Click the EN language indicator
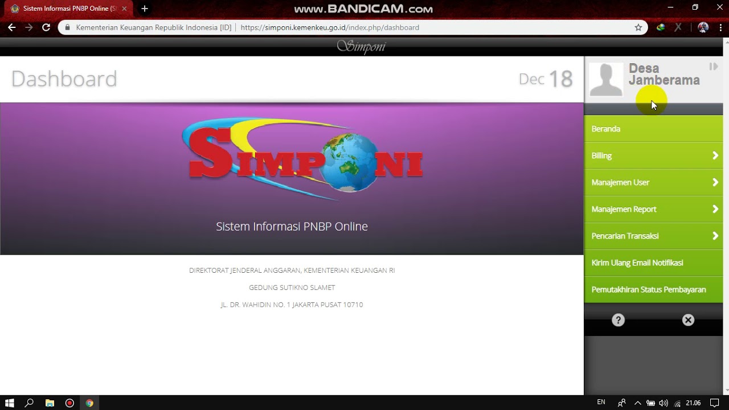Image resolution: width=729 pixels, height=410 pixels. (x=601, y=402)
